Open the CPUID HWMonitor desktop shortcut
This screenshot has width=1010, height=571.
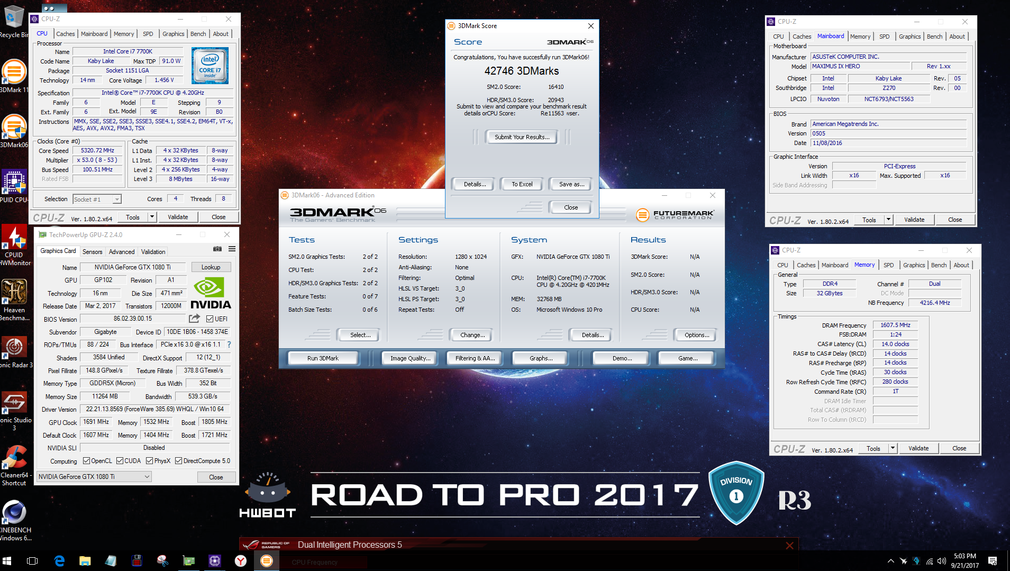(x=14, y=244)
